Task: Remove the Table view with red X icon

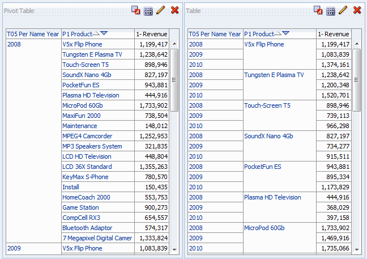Action: coord(357,10)
